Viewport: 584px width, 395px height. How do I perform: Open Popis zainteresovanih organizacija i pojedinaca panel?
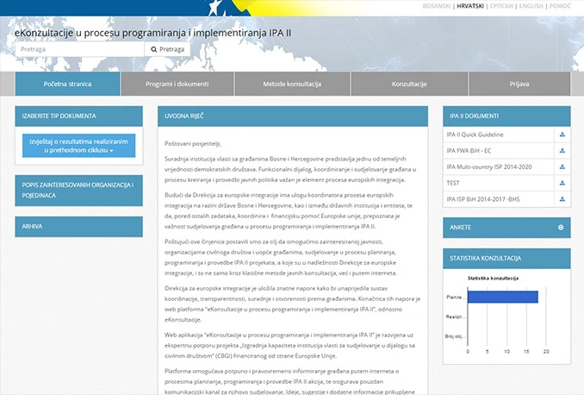coord(78,191)
